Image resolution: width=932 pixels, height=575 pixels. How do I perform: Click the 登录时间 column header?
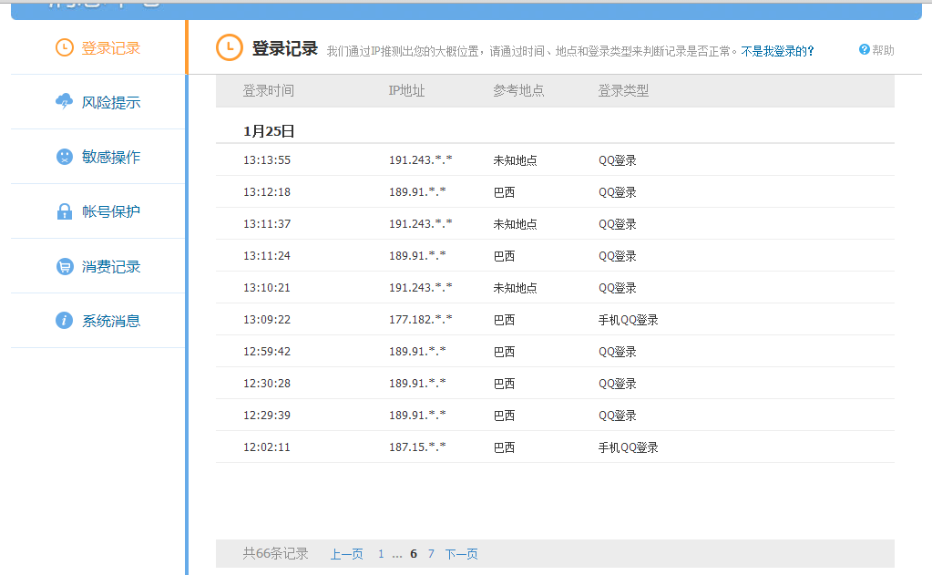click(269, 90)
